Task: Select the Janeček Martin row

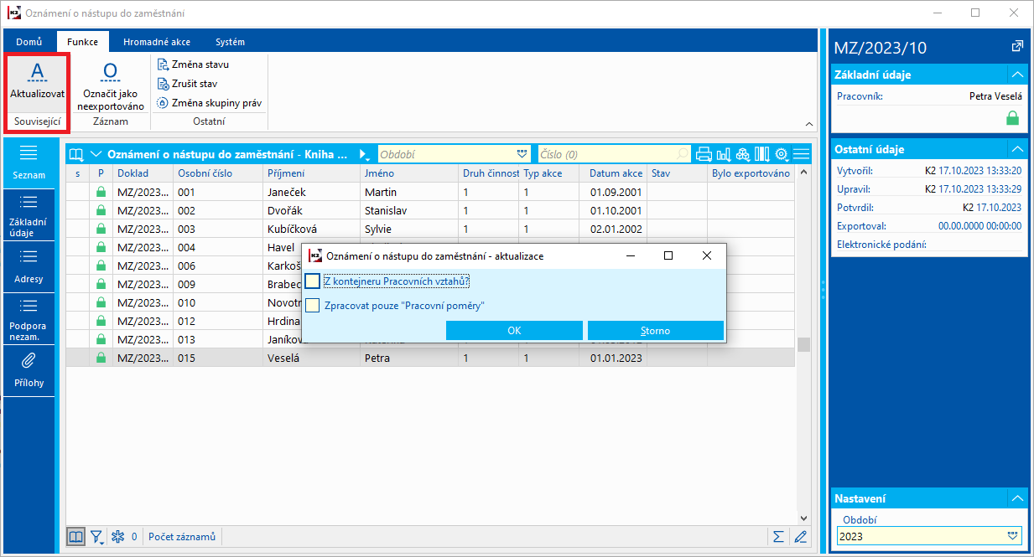Action: [431, 193]
